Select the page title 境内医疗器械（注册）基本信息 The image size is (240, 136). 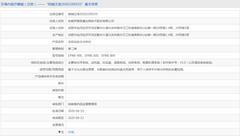[x=51, y=4]
